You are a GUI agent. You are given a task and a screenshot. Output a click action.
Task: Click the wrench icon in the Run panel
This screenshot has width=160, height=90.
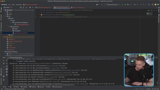[4, 63]
